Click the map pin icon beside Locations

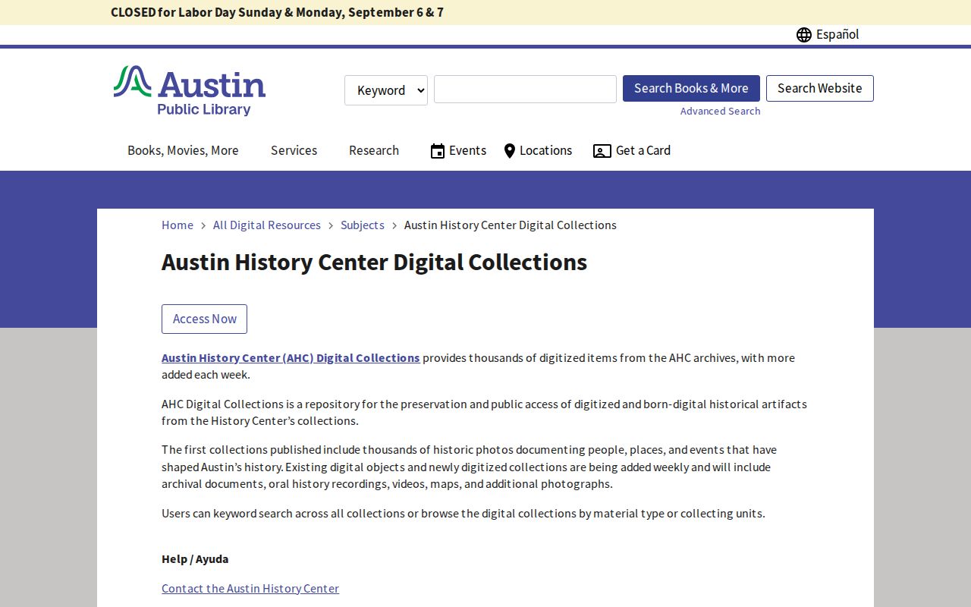pyautogui.click(x=510, y=151)
